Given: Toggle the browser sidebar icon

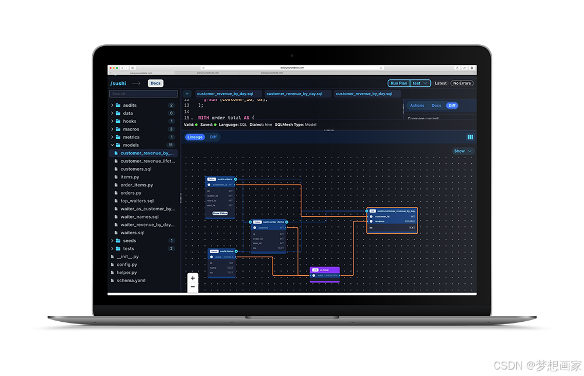Looking at the screenshot, I should [133, 68].
